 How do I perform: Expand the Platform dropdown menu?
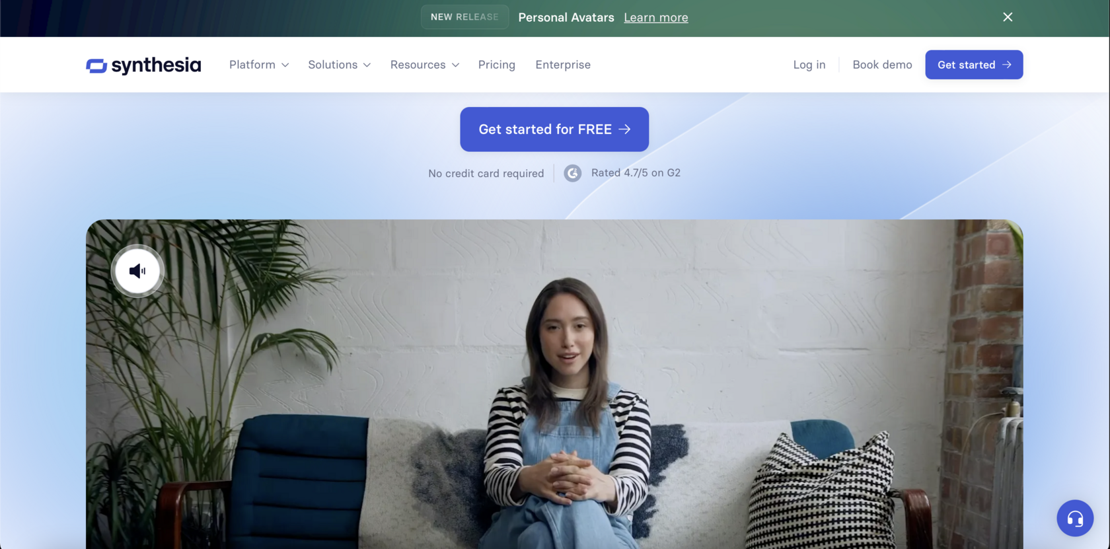pyautogui.click(x=259, y=65)
